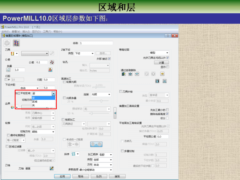Screen dimensions: 240x180
Task: Enable the 轮廓光顺 checkbox
Action: tap(64, 82)
